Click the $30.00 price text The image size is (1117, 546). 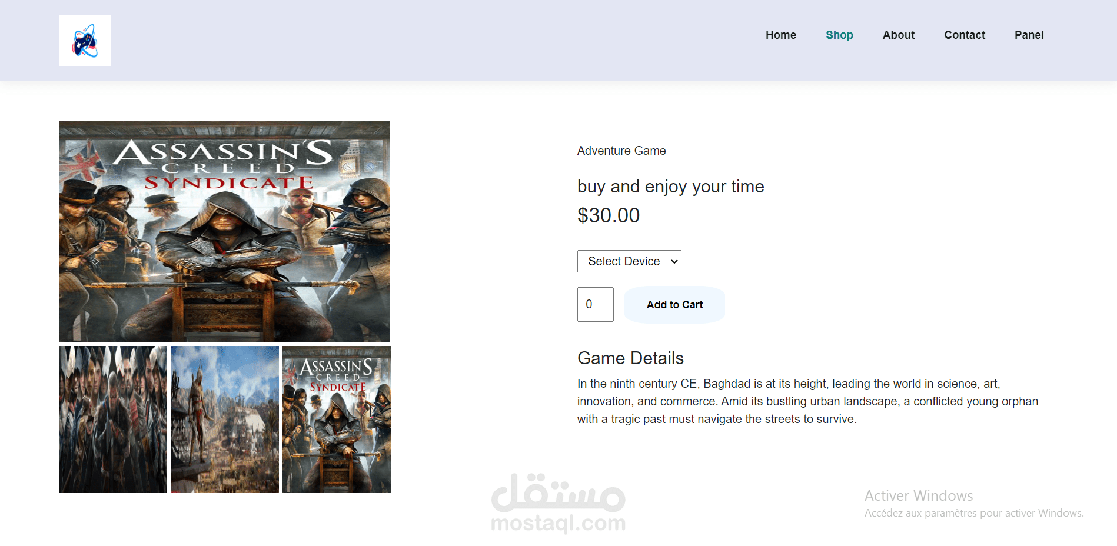(x=609, y=215)
